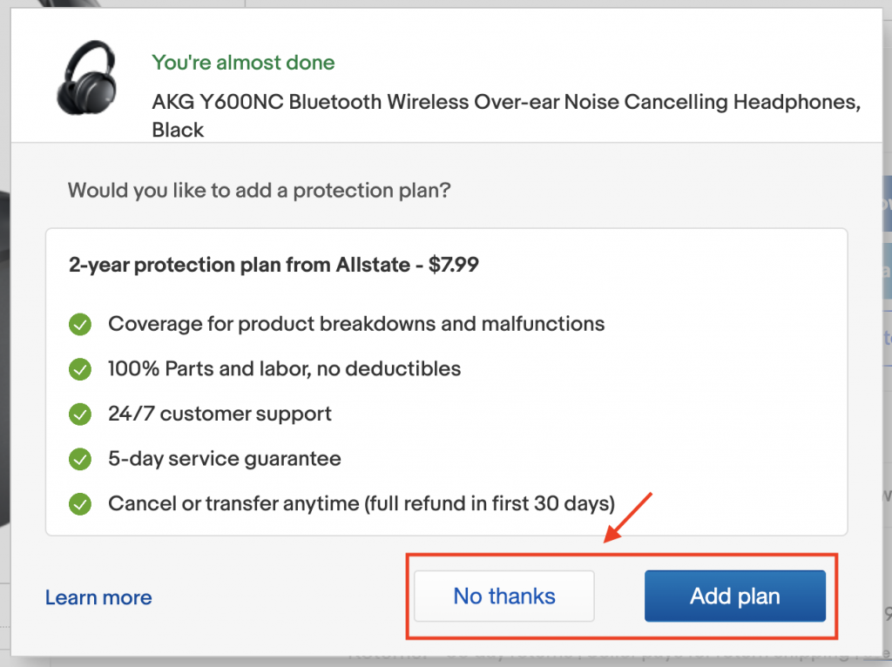892x667 pixels.
Task: Select the 2-year Allstate protection plan heading
Action: coord(274,265)
